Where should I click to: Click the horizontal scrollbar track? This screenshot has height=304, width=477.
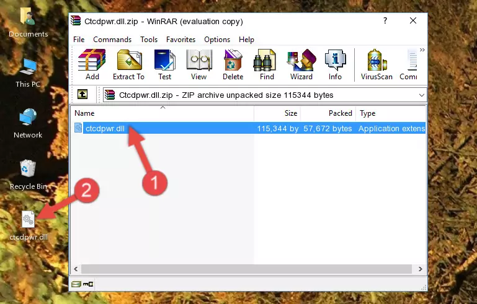(246, 269)
